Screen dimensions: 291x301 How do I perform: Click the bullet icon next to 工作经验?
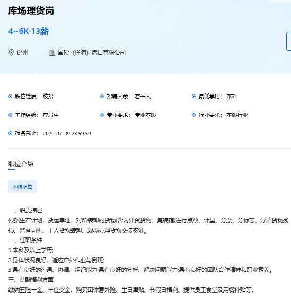tap(11, 115)
